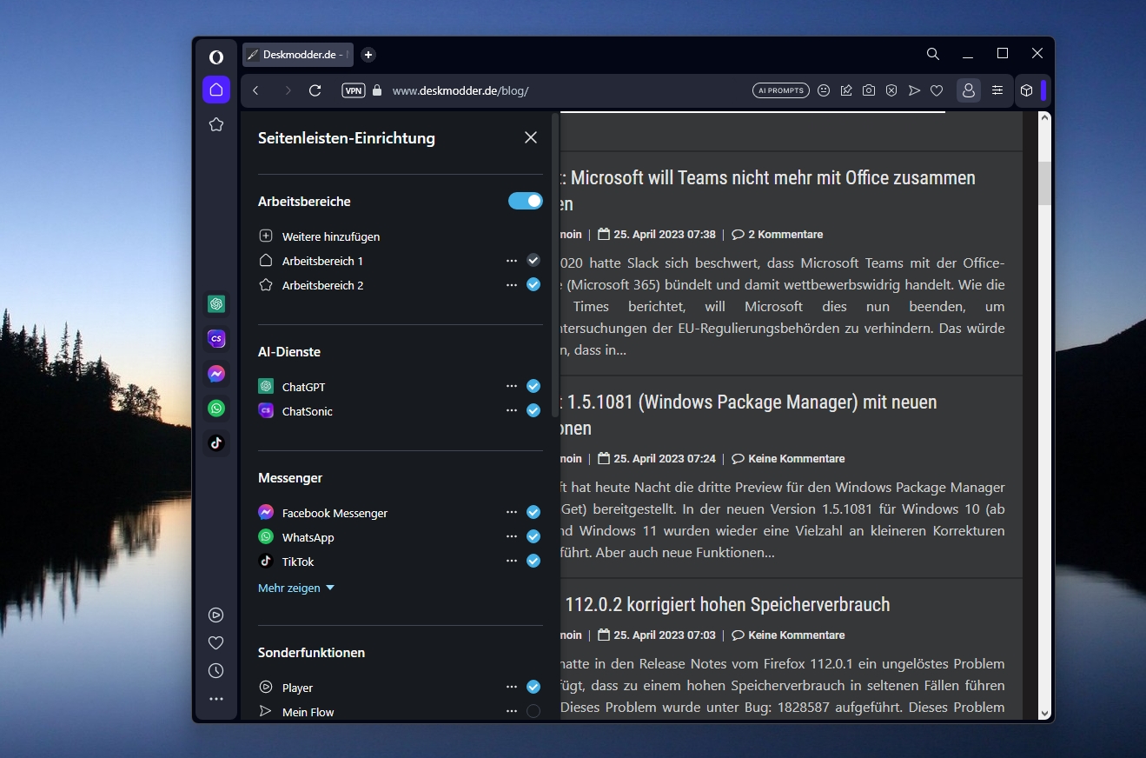
Task: Open options dots for Facebook Messenger
Action: click(x=512, y=513)
